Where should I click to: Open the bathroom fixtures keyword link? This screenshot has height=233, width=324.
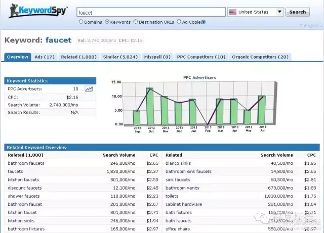(x=26, y=229)
